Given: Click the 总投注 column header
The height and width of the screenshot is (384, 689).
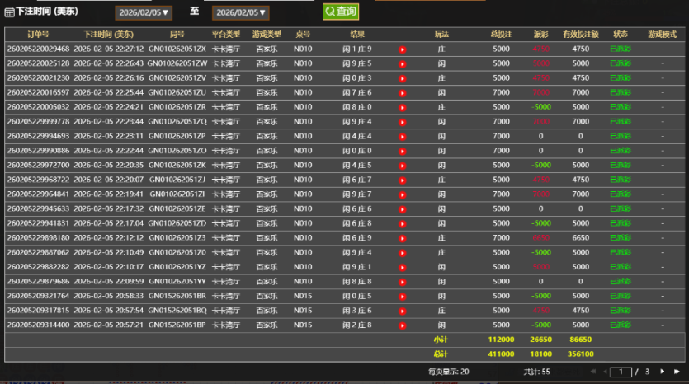Looking at the screenshot, I should tap(501, 35).
